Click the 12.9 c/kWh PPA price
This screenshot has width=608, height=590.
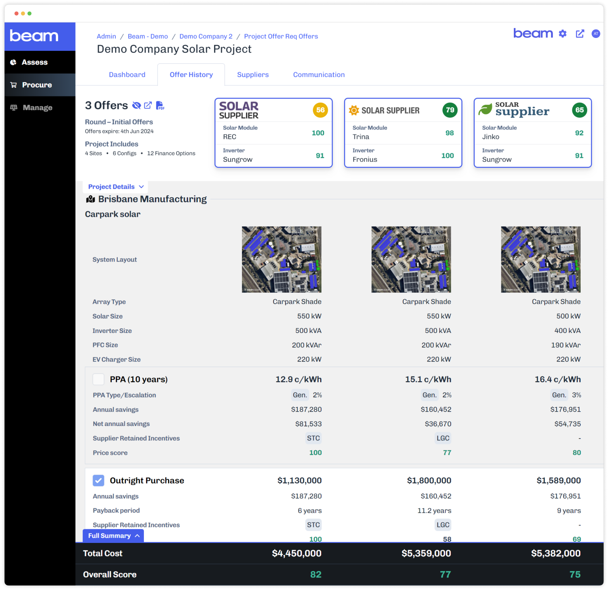(298, 380)
